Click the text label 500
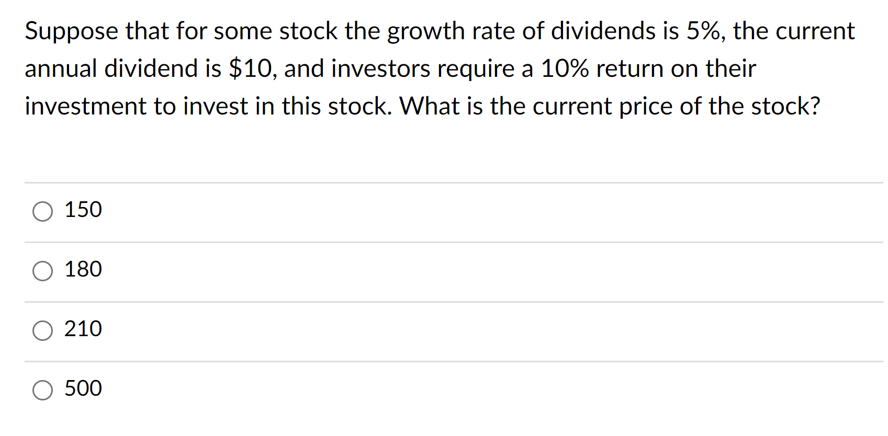This screenshot has height=436, width=888. tap(83, 389)
